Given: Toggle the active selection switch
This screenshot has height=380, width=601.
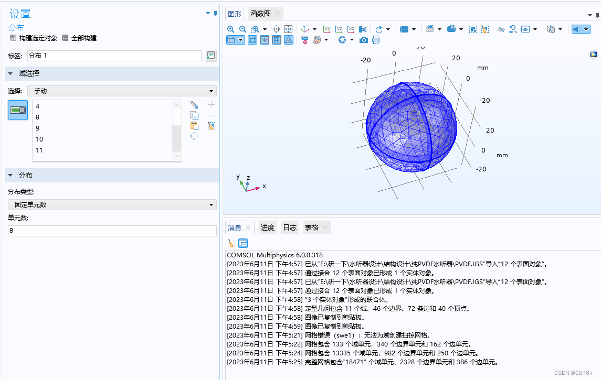Looking at the screenshot, I should [x=18, y=110].
